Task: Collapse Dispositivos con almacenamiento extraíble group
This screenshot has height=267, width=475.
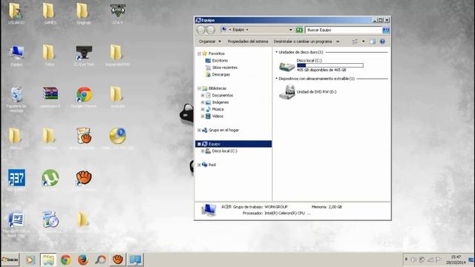Action: (276, 79)
